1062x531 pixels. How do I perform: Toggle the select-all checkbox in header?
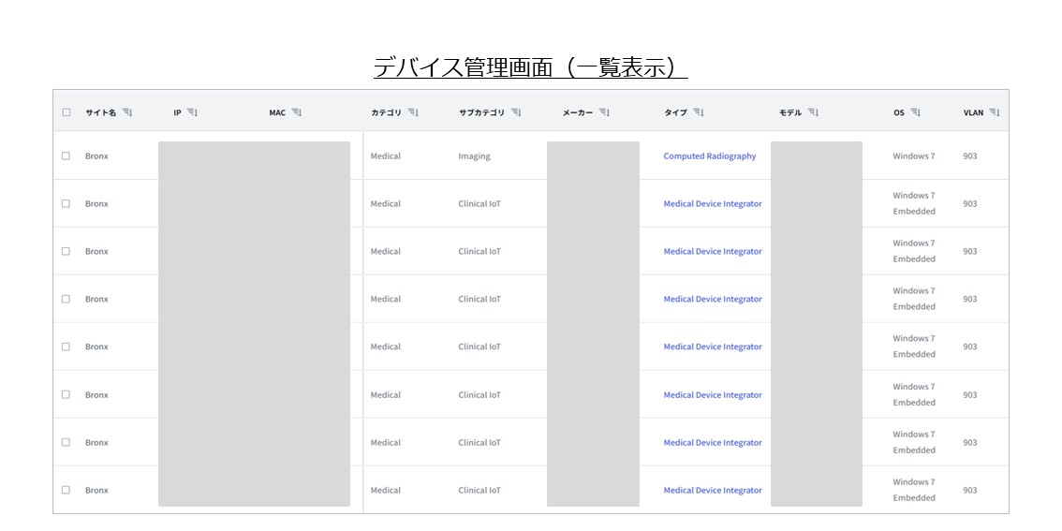pyautogui.click(x=66, y=112)
